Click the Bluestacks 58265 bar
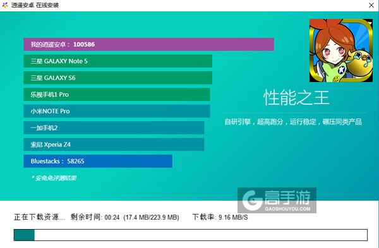The height and width of the screenshot is (248, 379). pos(98,161)
